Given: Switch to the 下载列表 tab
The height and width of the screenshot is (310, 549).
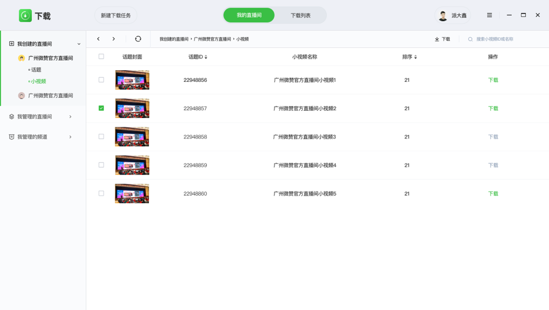Looking at the screenshot, I should pyautogui.click(x=300, y=15).
